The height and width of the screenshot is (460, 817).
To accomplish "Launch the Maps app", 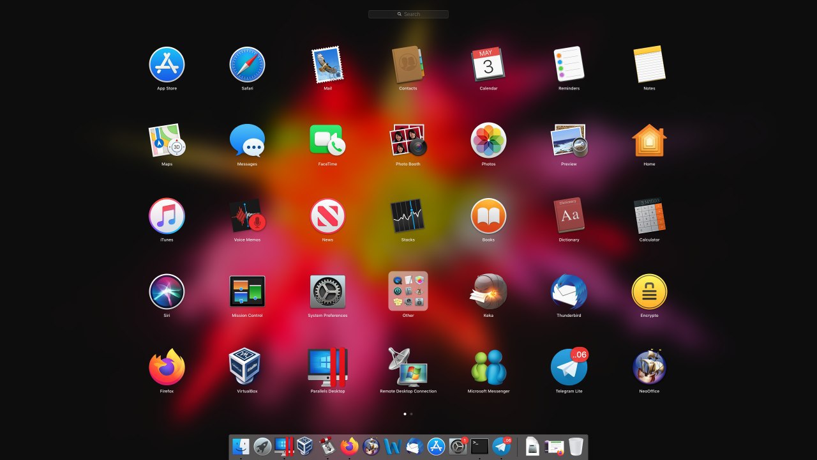I will click(167, 140).
